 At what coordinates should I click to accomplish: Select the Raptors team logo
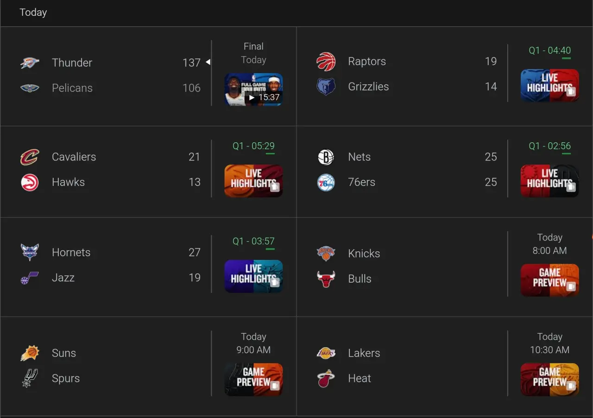pos(326,62)
